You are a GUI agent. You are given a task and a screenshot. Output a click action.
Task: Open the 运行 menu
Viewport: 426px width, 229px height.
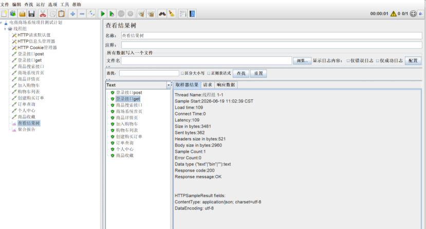click(41, 5)
